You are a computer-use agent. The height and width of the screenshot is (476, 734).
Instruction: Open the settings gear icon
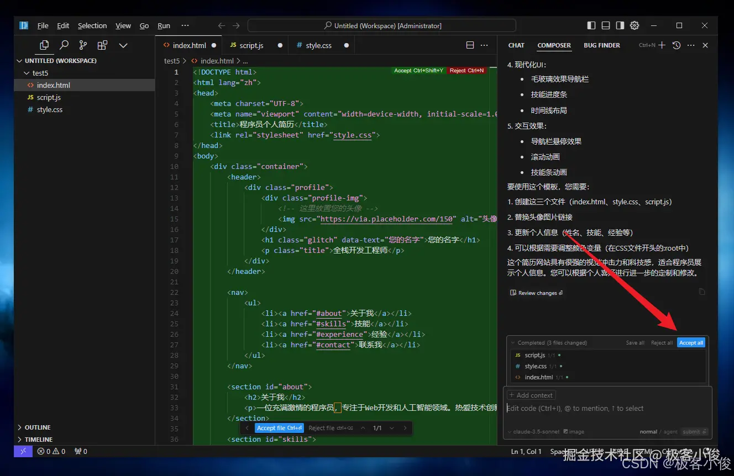635,25
